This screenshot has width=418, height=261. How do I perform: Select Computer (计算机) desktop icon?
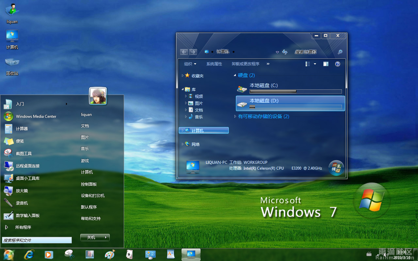point(12,39)
